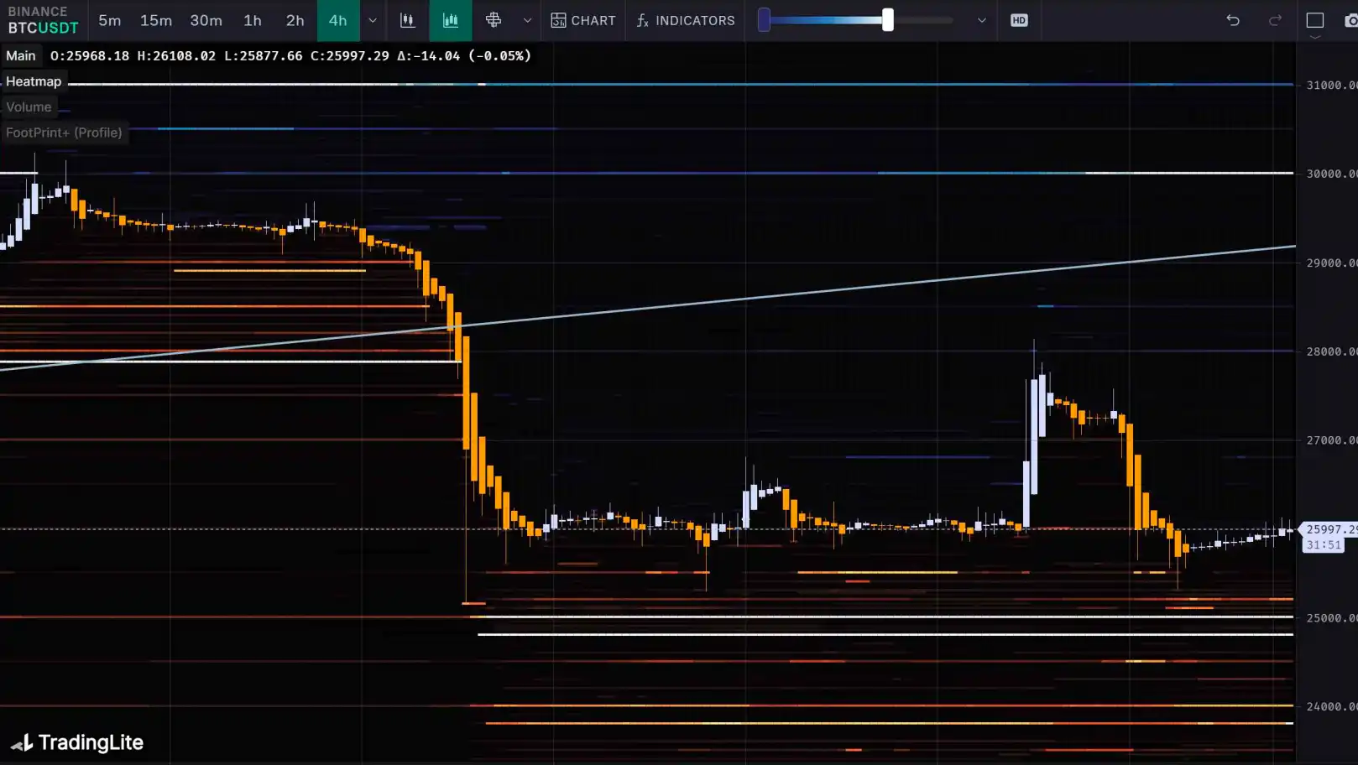Select the 30m timeframe
The image size is (1358, 765).
click(x=206, y=20)
